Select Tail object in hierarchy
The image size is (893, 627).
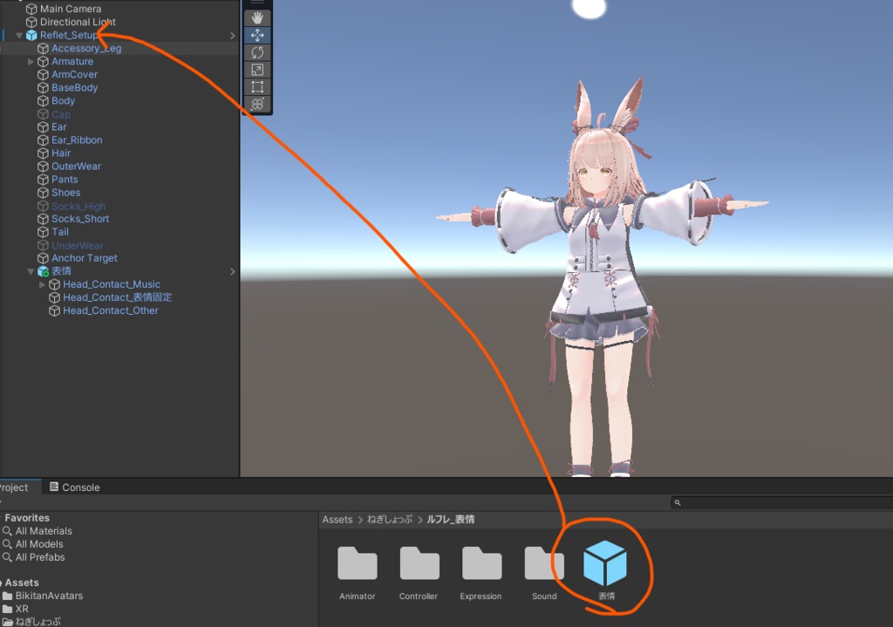[x=60, y=232]
